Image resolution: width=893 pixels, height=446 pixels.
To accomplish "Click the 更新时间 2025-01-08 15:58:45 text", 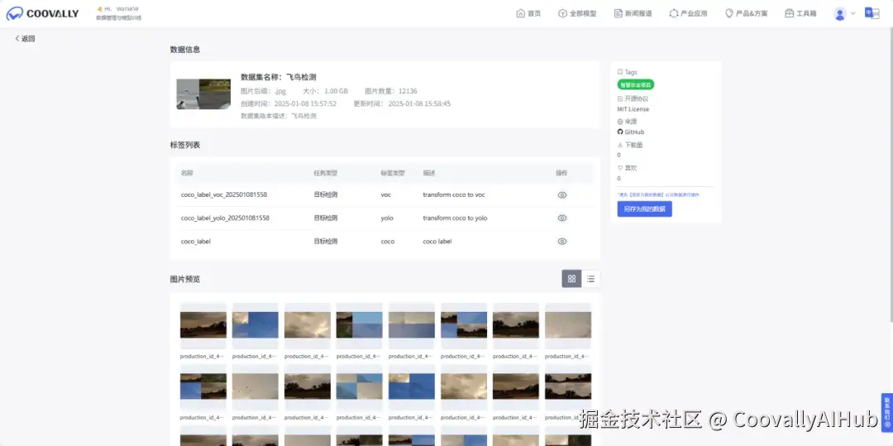I will pyautogui.click(x=402, y=103).
